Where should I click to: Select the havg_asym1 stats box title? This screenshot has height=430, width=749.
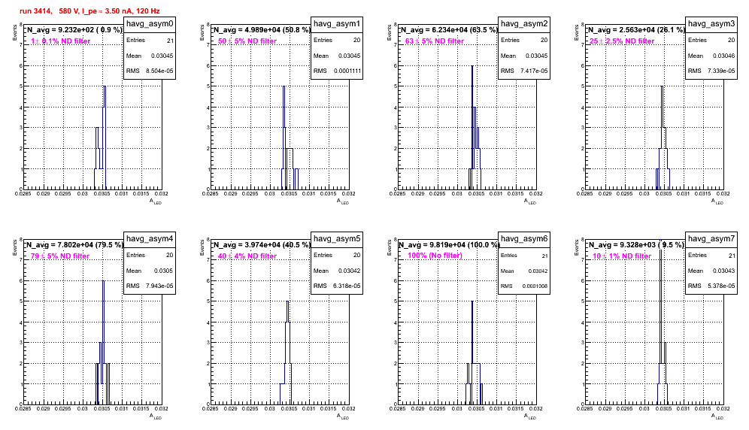(337, 24)
